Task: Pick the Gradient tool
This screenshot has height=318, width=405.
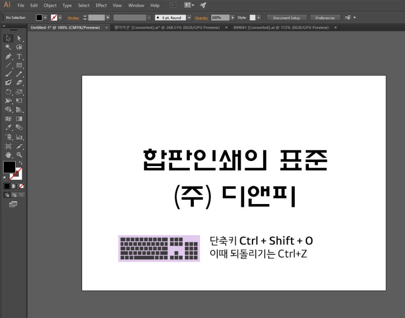Action: 19,118
